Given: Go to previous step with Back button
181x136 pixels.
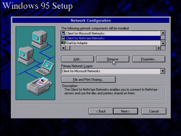Looking at the screenshot, I should pyautogui.click(x=101, y=111).
